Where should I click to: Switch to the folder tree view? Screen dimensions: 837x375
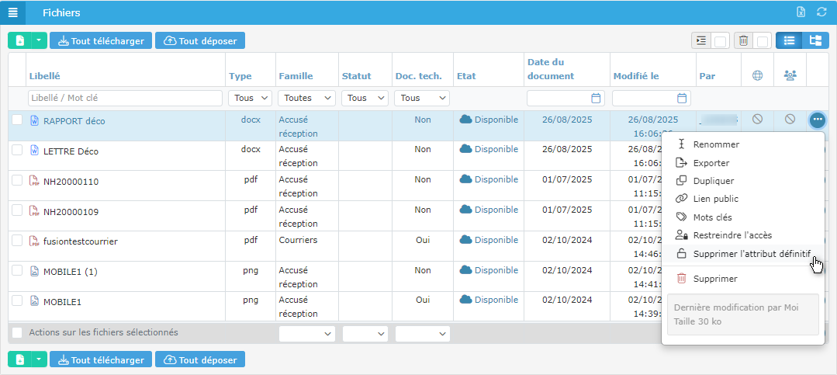click(x=815, y=40)
